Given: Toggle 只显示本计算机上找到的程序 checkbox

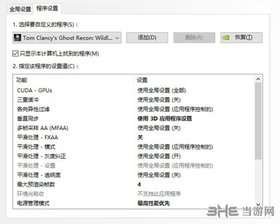Looking at the screenshot, I should click(x=15, y=54).
